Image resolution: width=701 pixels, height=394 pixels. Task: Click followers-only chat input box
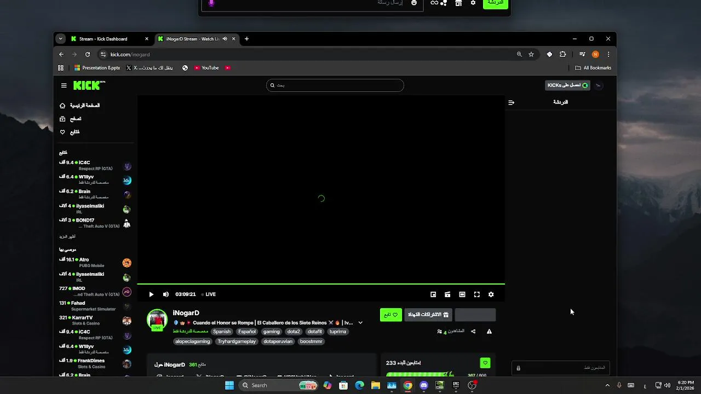coord(561,368)
